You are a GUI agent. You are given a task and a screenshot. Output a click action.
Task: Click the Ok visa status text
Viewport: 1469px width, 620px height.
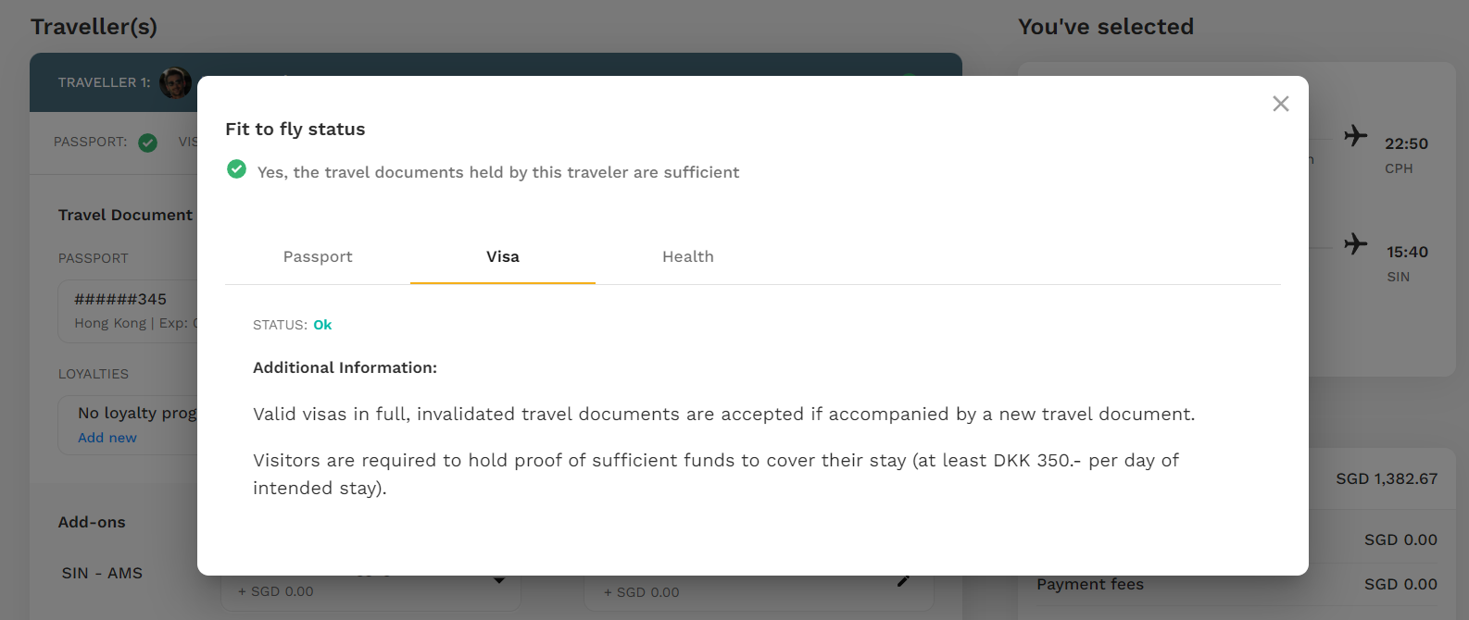tap(322, 325)
